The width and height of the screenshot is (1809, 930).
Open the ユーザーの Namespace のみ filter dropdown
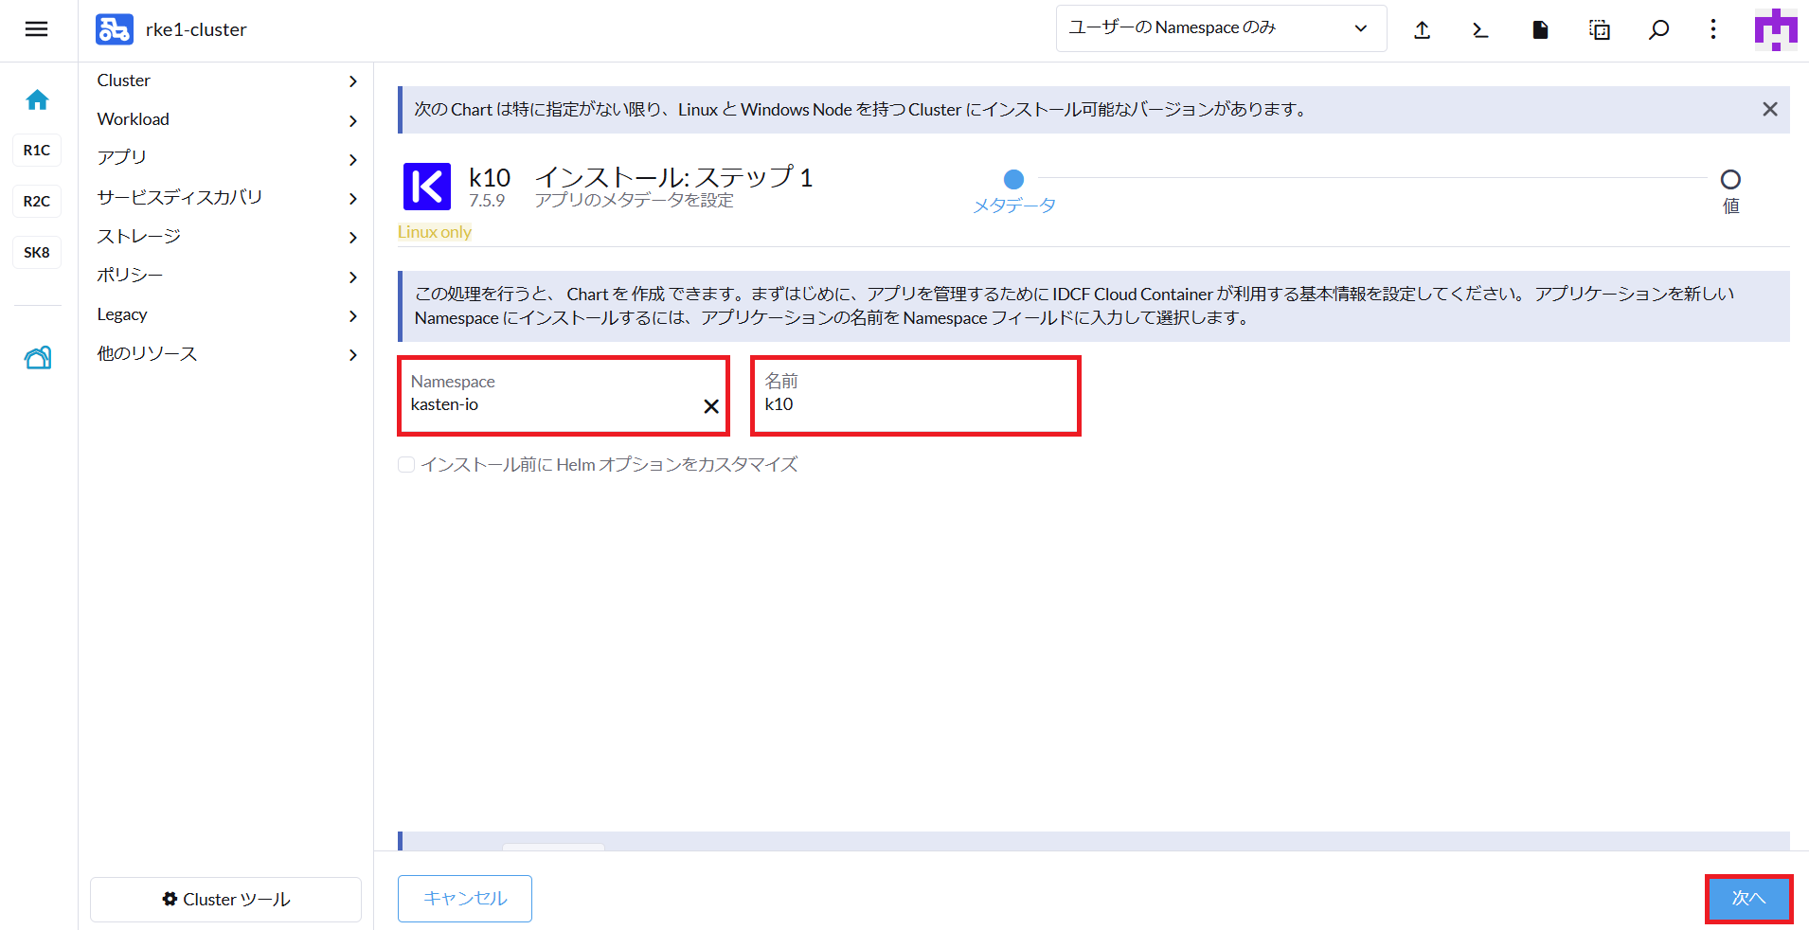coord(1221,28)
